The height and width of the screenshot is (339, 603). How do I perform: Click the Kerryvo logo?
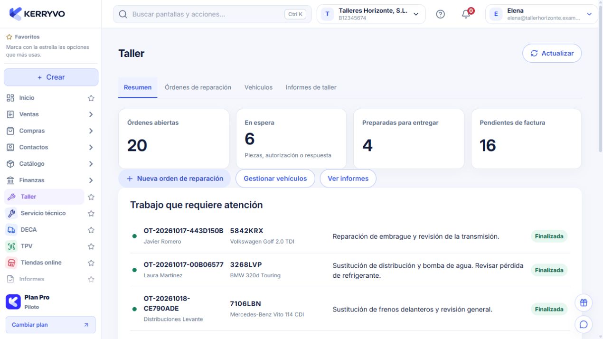pyautogui.click(x=37, y=14)
